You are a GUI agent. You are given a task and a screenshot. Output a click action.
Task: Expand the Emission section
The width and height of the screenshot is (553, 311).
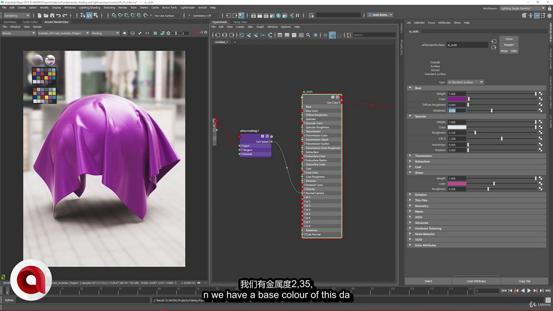coord(410,194)
